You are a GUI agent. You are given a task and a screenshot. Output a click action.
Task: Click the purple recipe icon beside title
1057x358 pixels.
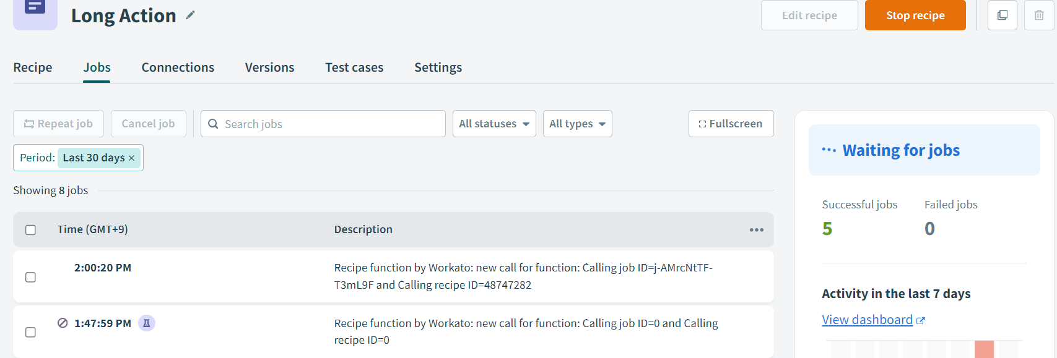(35, 12)
